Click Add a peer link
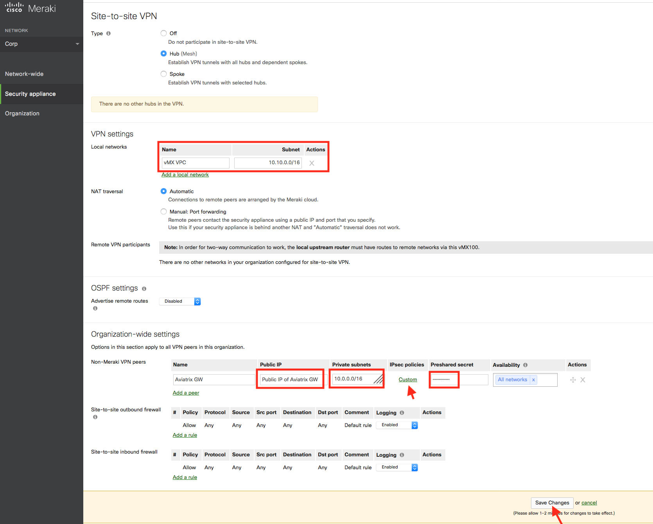The width and height of the screenshot is (653, 524). point(186,393)
